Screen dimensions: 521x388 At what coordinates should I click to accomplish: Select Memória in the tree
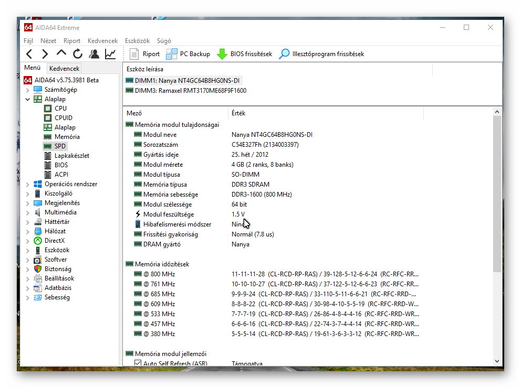tap(67, 137)
